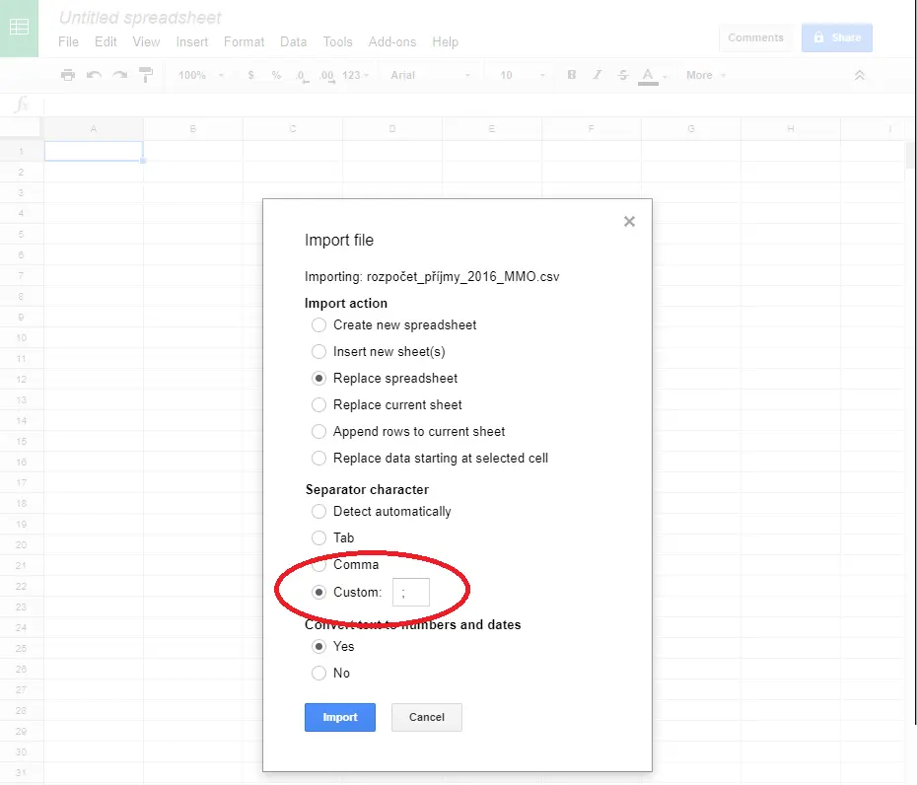
Task: Format value as percent
Action: pyautogui.click(x=277, y=75)
